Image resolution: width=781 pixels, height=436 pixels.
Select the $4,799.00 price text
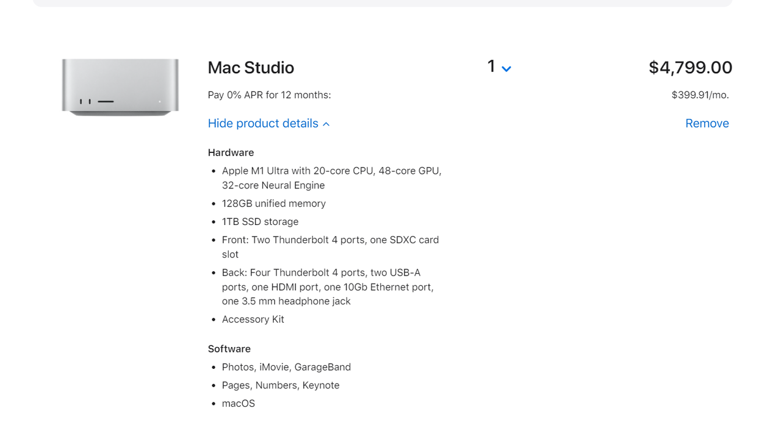coord(690,68)
